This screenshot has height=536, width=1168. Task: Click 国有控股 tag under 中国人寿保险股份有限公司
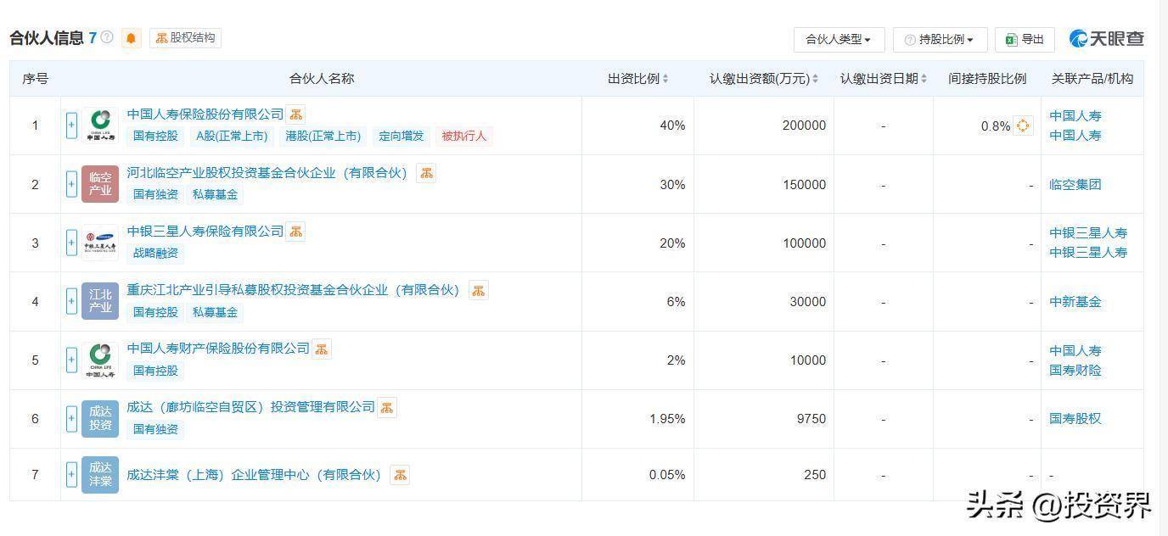click(155, 136)
